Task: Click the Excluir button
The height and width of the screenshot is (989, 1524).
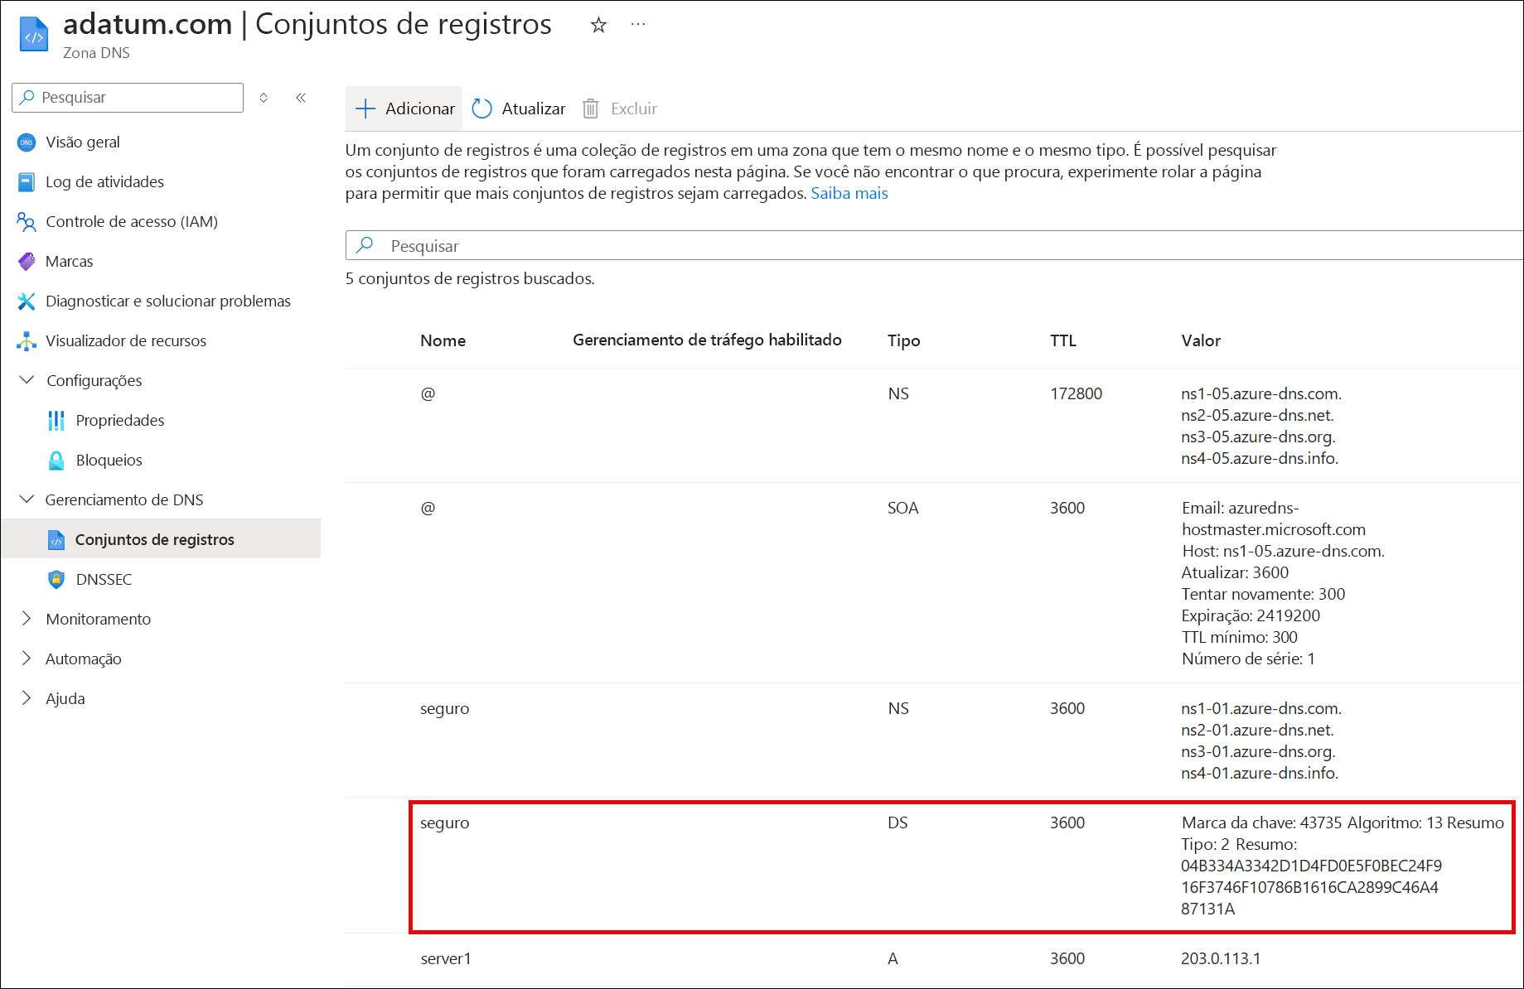Action: (x=619, y=109)
